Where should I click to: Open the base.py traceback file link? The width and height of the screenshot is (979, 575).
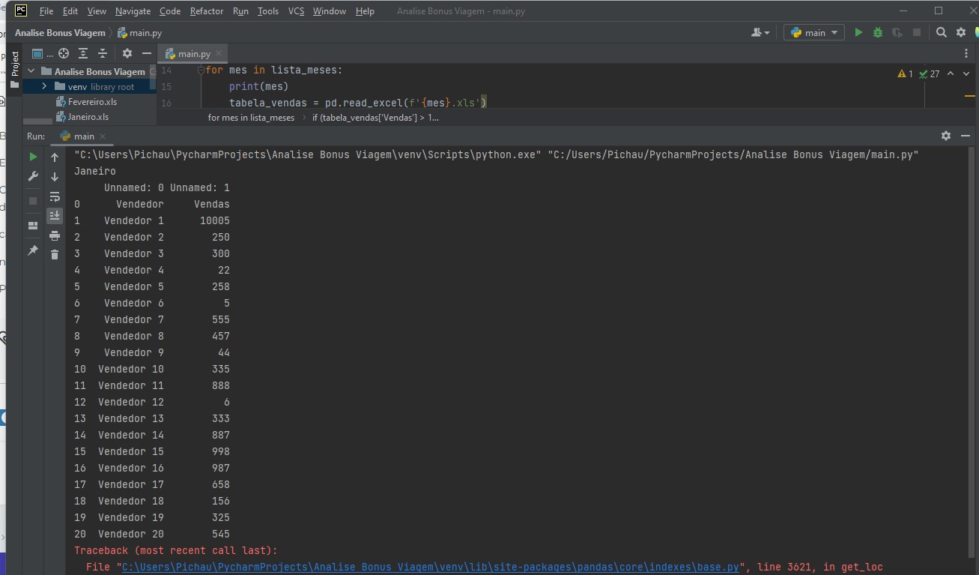point(431,568)
